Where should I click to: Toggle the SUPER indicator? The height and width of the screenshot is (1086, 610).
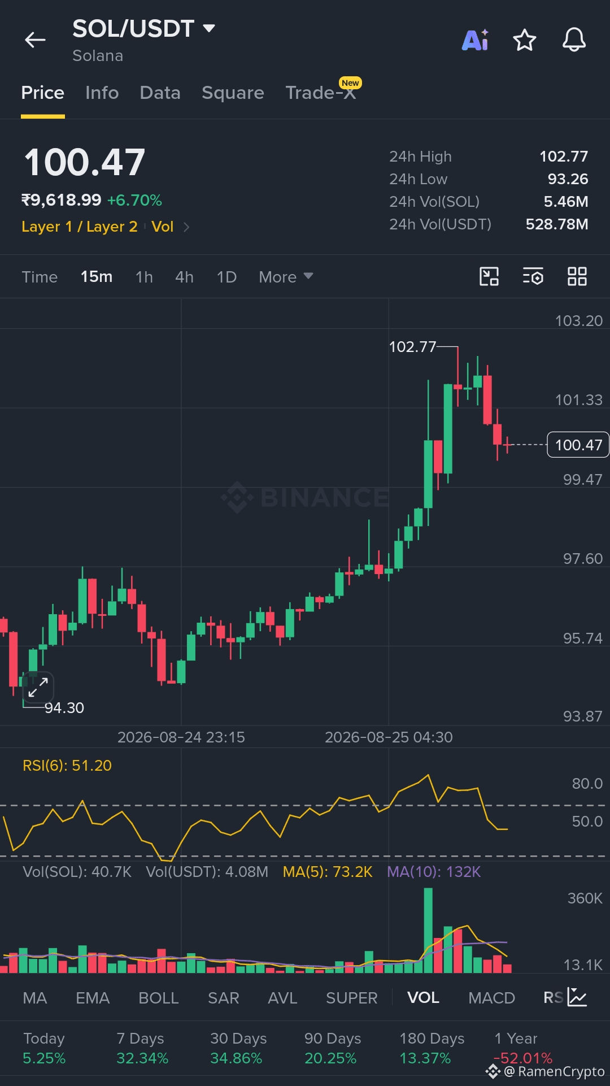pyautogui.click(x=352, y=998)
